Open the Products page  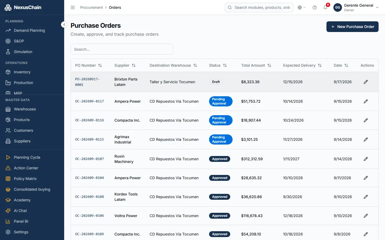(22, 120)
